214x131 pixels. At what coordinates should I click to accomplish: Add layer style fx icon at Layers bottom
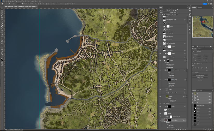click(x=174, y=129)
